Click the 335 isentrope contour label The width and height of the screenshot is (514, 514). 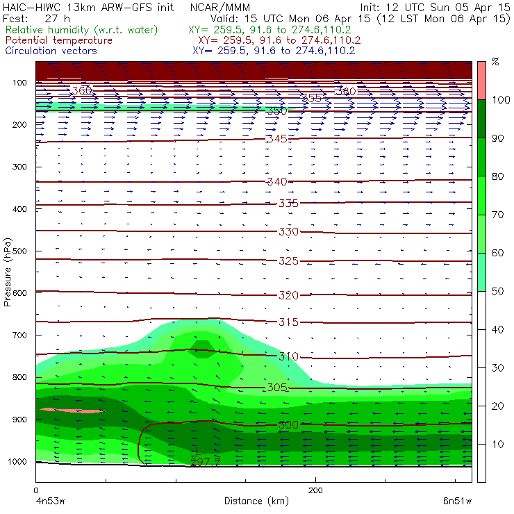click(288, 204)
